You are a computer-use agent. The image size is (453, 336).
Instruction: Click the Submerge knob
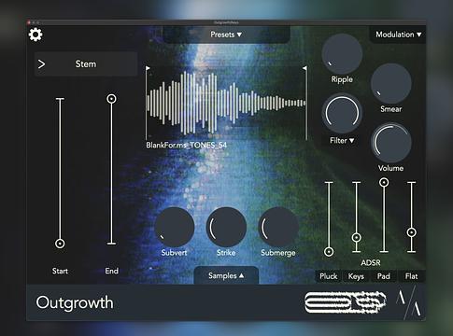tap(278, 227)
